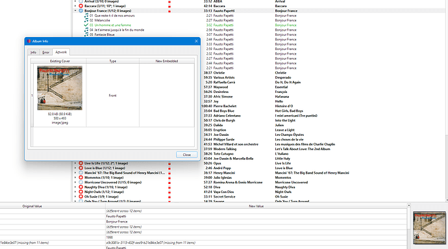Expand the Morricone Uncovered album

pos(75,182)
